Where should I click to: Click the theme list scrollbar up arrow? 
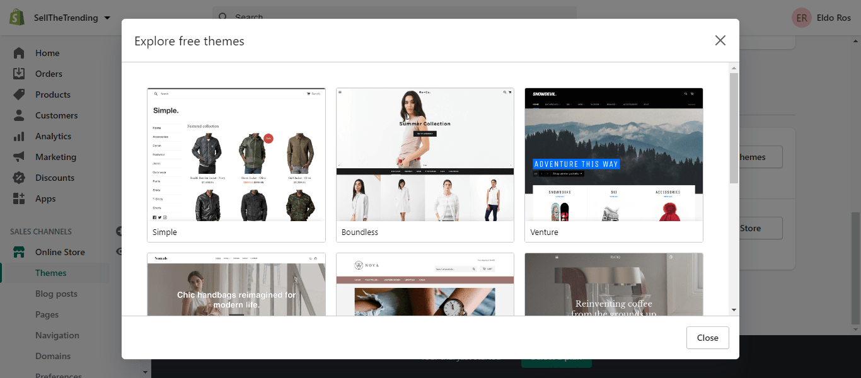coord(734,67)
